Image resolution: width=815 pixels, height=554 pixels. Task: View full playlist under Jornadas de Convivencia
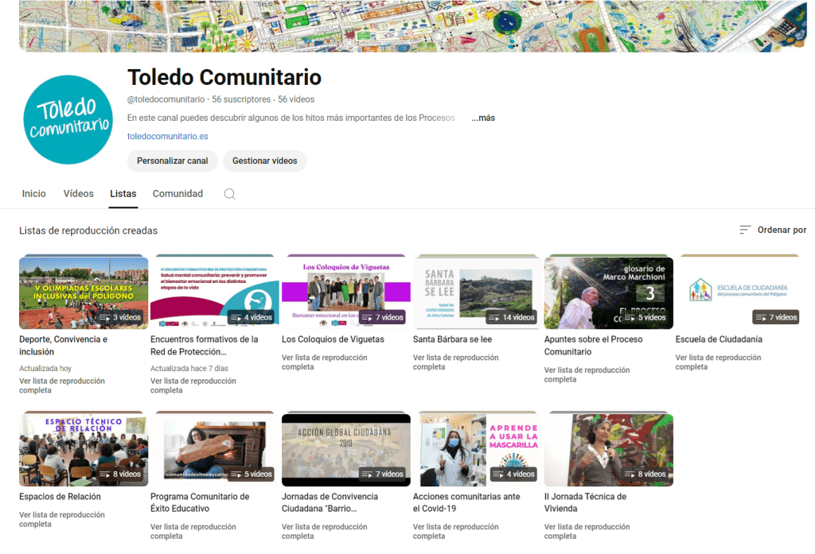coord(325,531)
